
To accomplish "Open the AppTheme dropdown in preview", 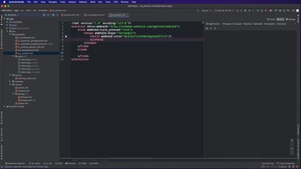I will tap(214, 24).
